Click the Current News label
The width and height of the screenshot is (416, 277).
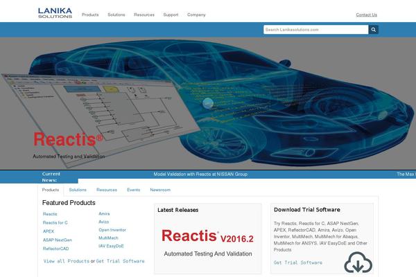[51, 177]
